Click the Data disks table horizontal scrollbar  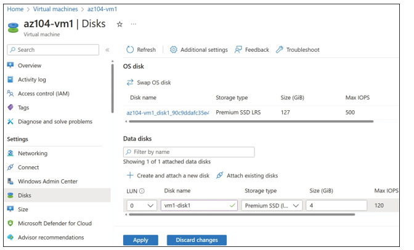pos(241,214)
